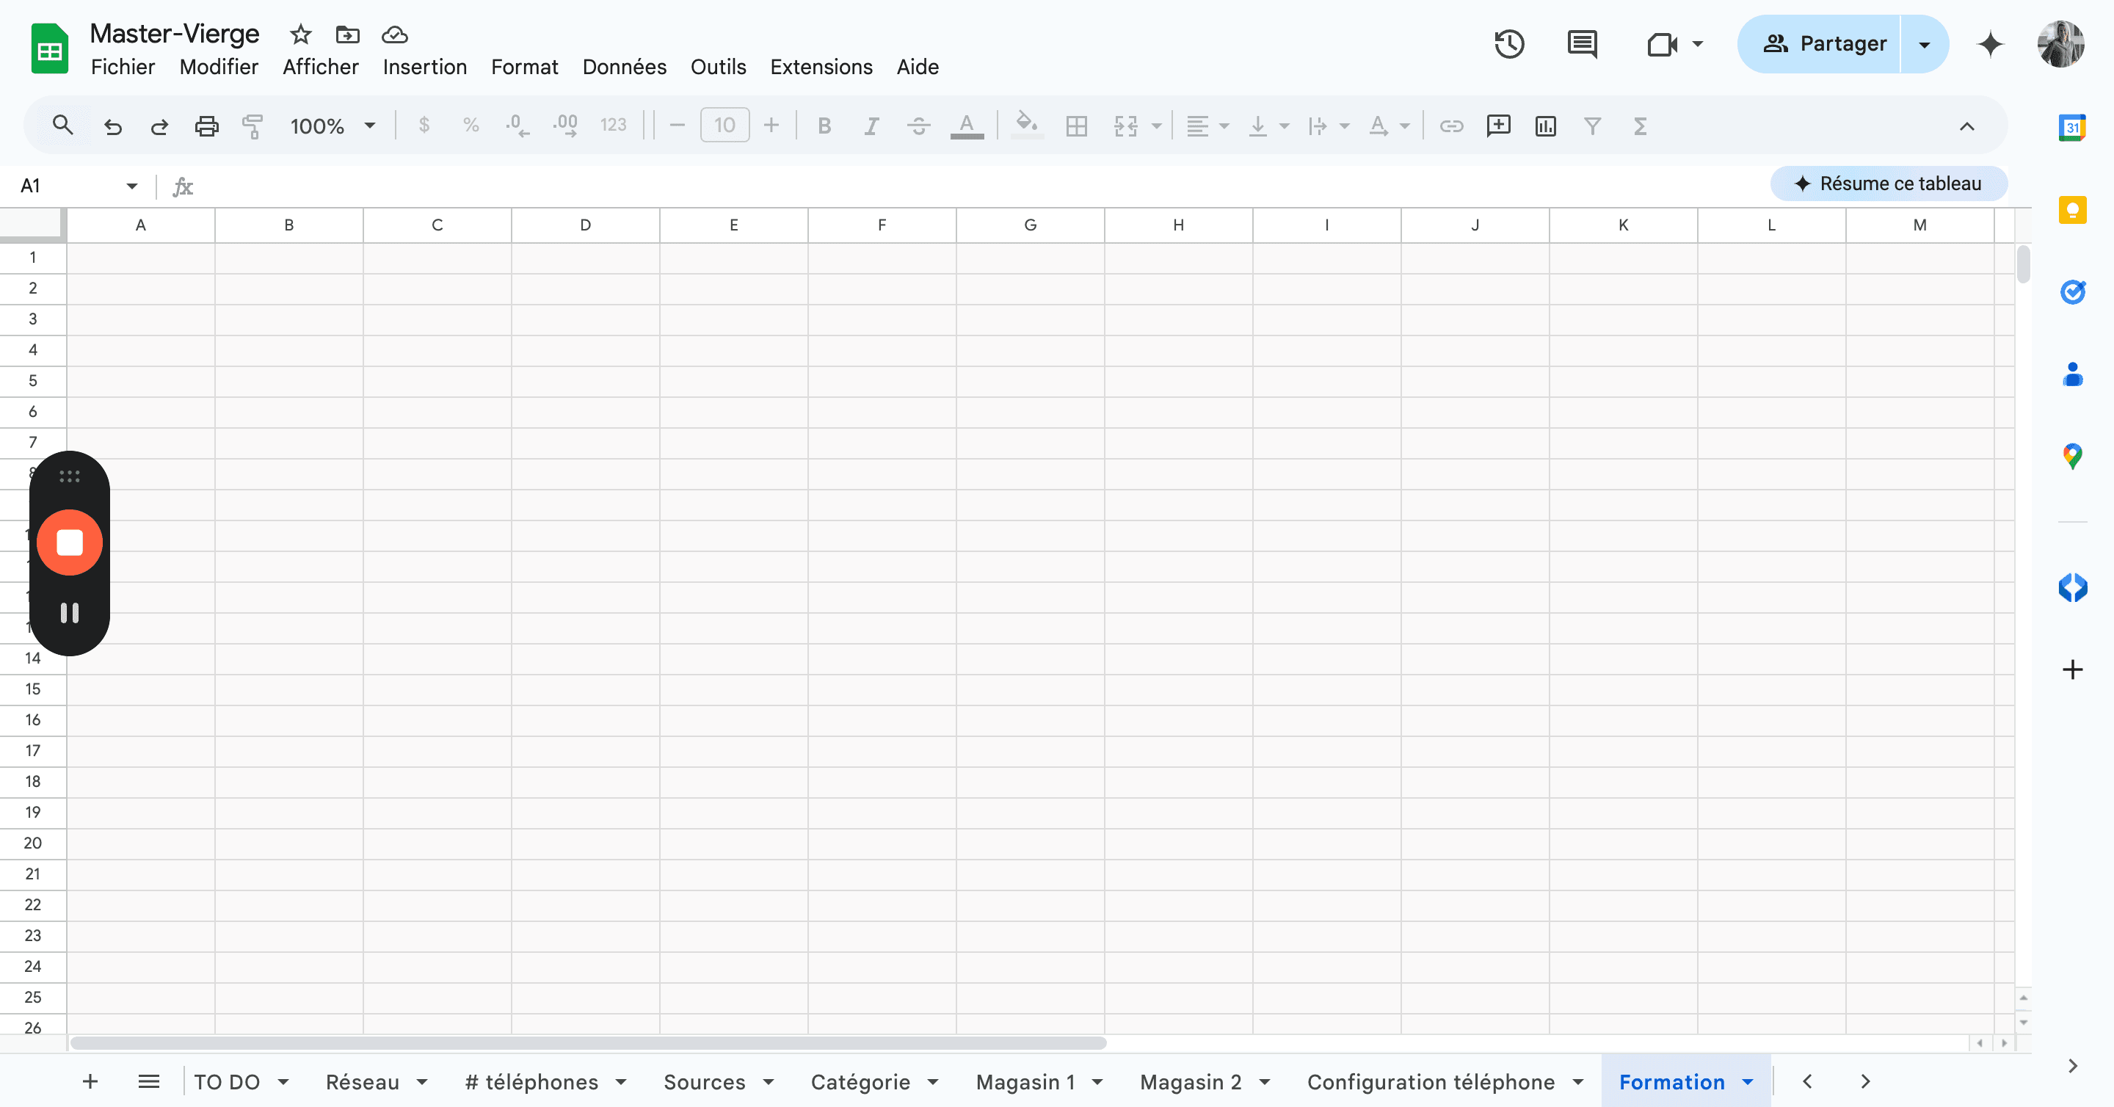Open Gemini sparkle icon in header
This screenshot has height=1107, width=2114.
click(1990, 43)
